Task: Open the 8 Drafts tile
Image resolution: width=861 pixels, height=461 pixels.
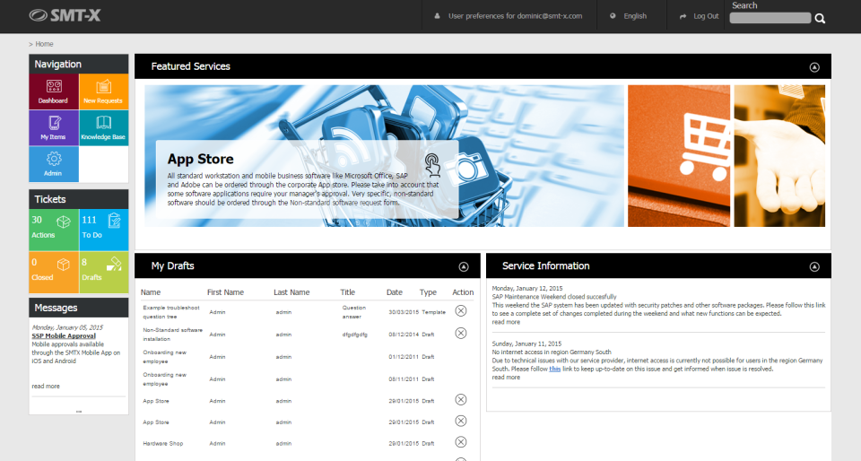Action: tap(104, 273)
